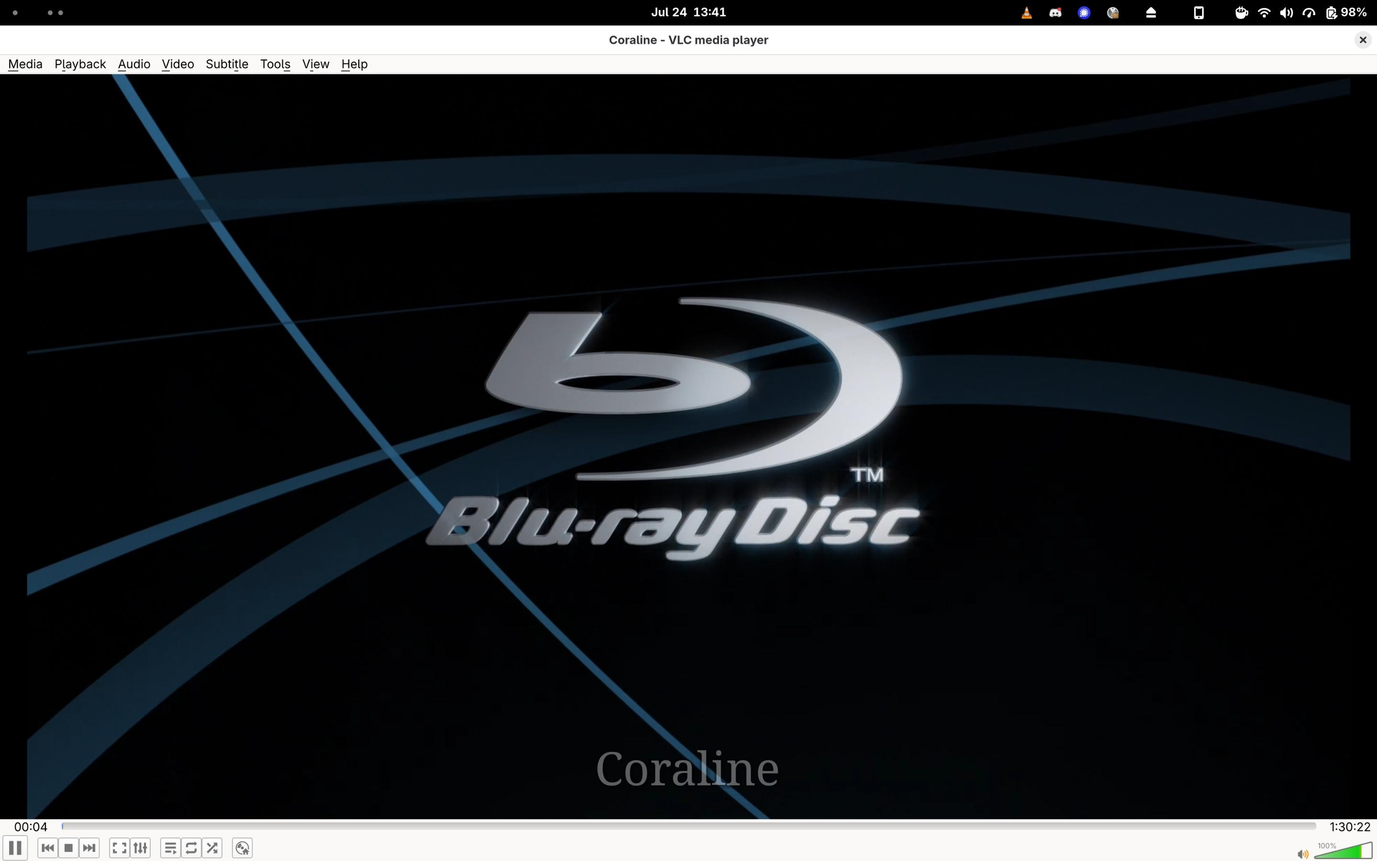Open the workspace dots activities indicator
This screenshot has height=861, width=1377.
pyautogui.click(x=38, y=12)
